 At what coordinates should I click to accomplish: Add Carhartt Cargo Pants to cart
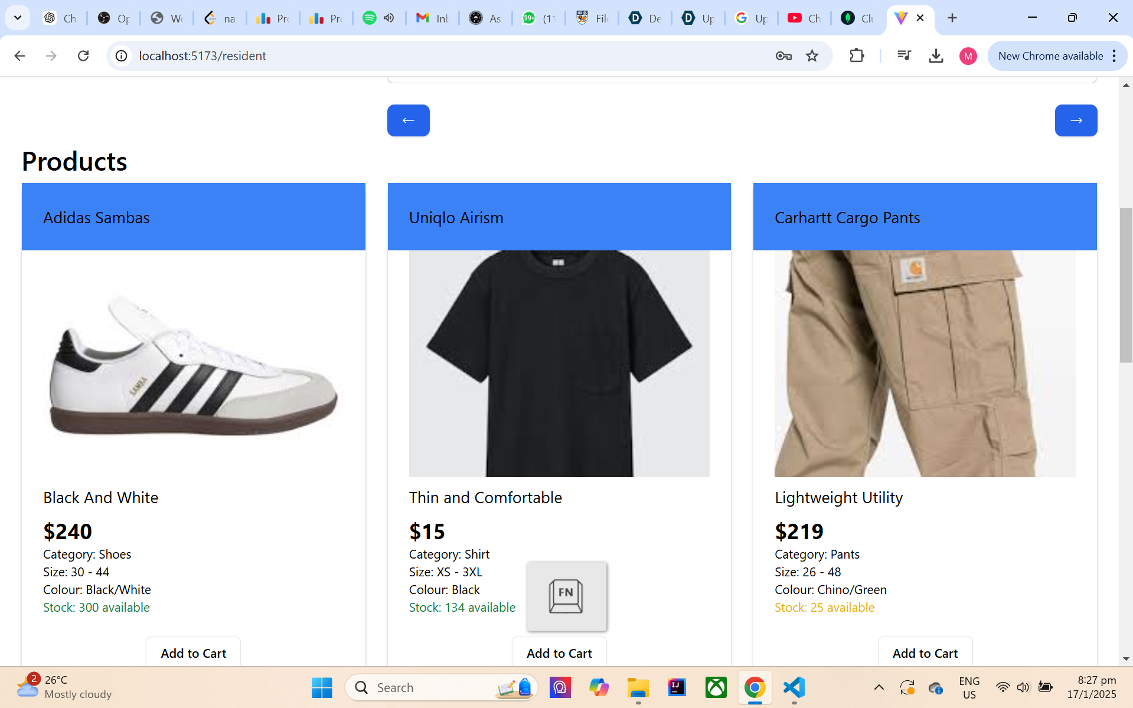925,652
